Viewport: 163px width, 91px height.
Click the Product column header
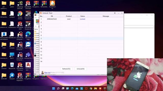pyautogui.click(x=69, y=16)
